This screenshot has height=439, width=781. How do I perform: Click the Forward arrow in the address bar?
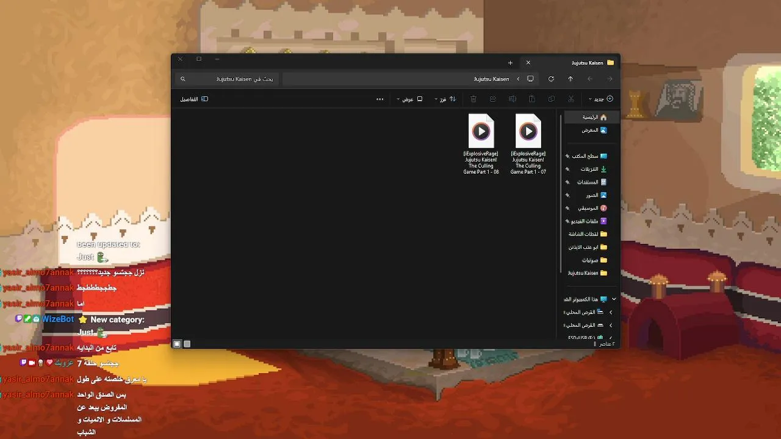pos(590,79)
